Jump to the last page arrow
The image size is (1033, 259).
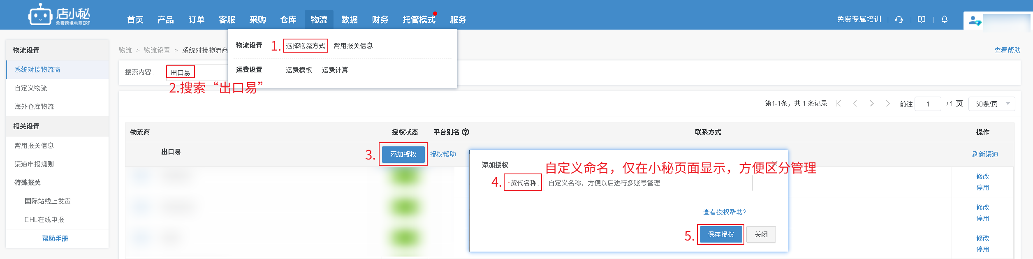[x=888, y=104]
